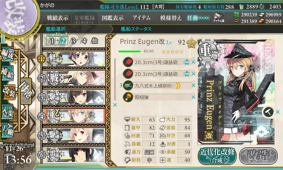Switch to fleet 3 tab
This screenshot has width=283, height=170.
pos(73,41)
